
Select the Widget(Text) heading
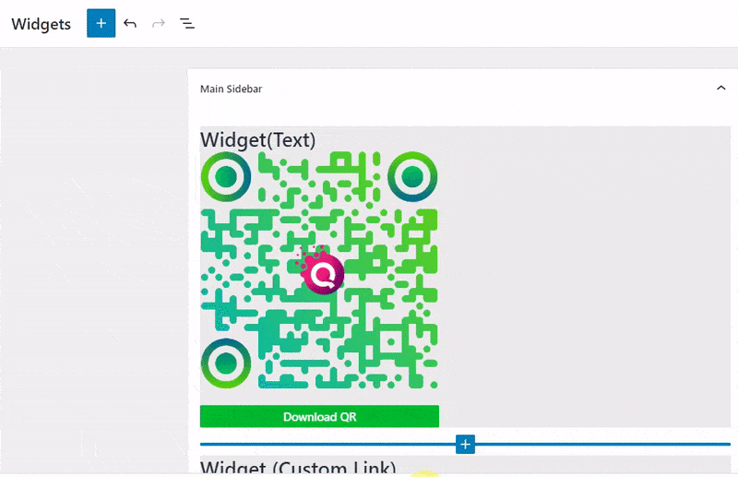click(x=258, y=140)
